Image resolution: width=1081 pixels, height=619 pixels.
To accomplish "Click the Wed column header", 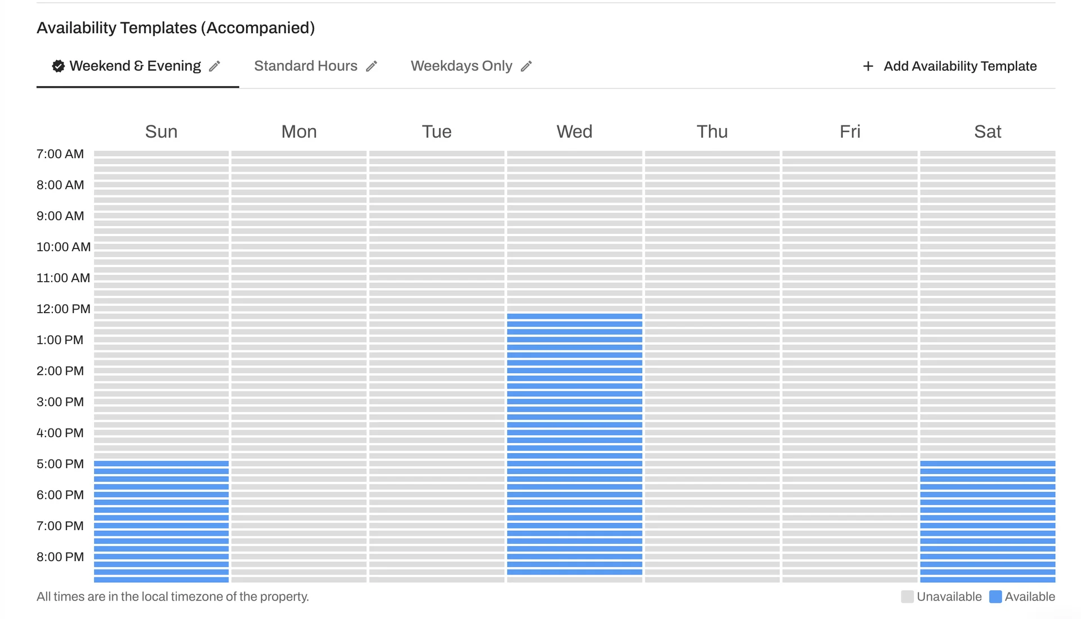I will point(574,131).
